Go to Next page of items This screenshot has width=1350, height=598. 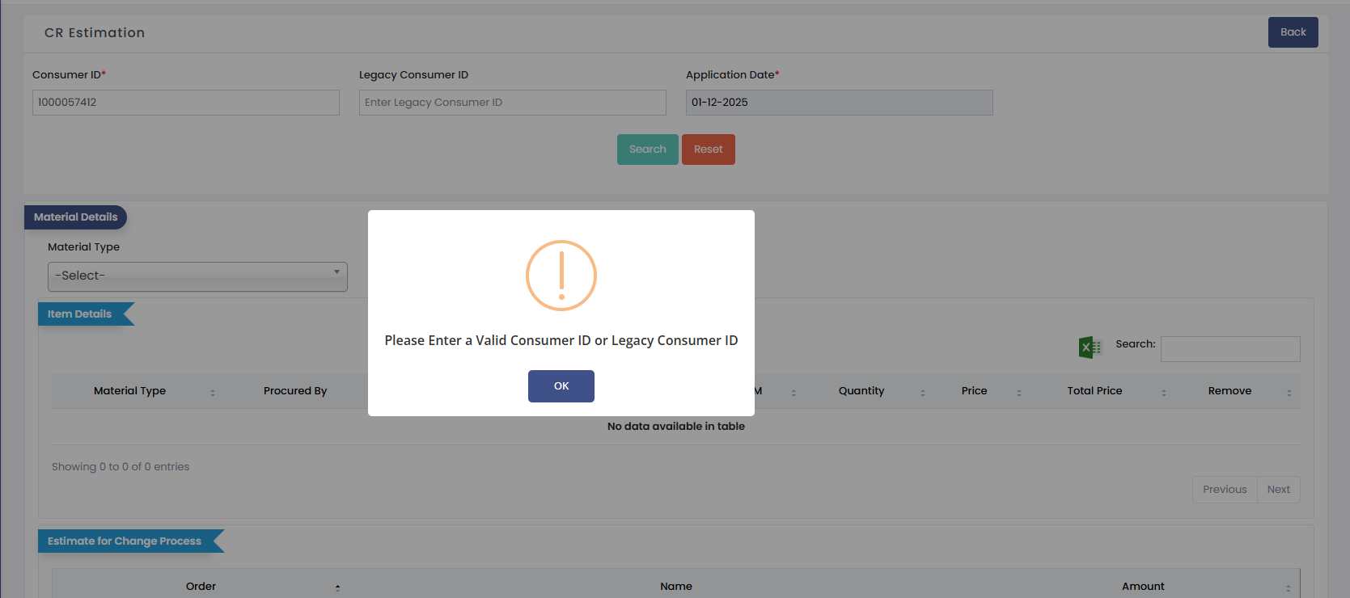pos(1279,490)
